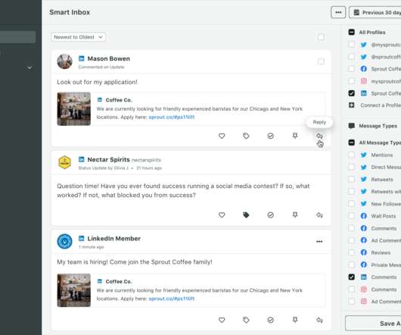
Task: Enable the Twitter Retweets filter
Action: (x=352, y=180)
